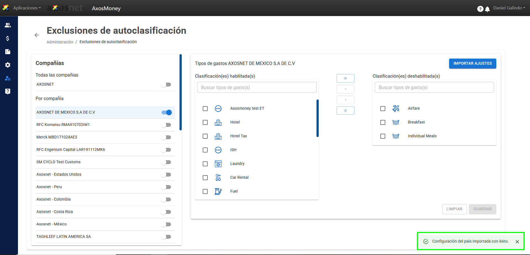Open the notifications bell icon
The width and height of the screenshot is (530, 255).
tap(487, 9)
